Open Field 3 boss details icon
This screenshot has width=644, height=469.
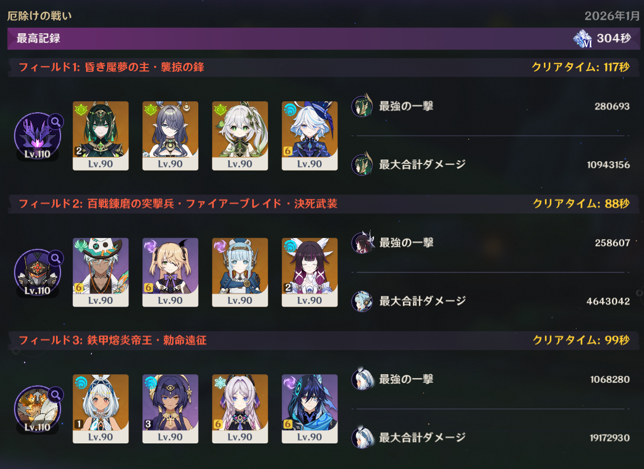point(56,394)
